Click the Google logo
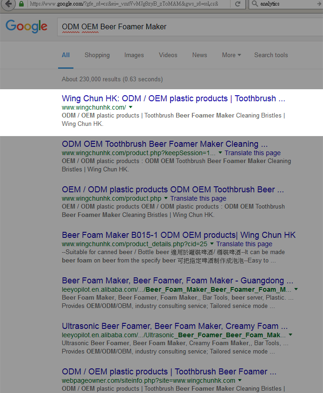Image resolution: width=323 pixels, height=393 pixels. pos(26,26)
